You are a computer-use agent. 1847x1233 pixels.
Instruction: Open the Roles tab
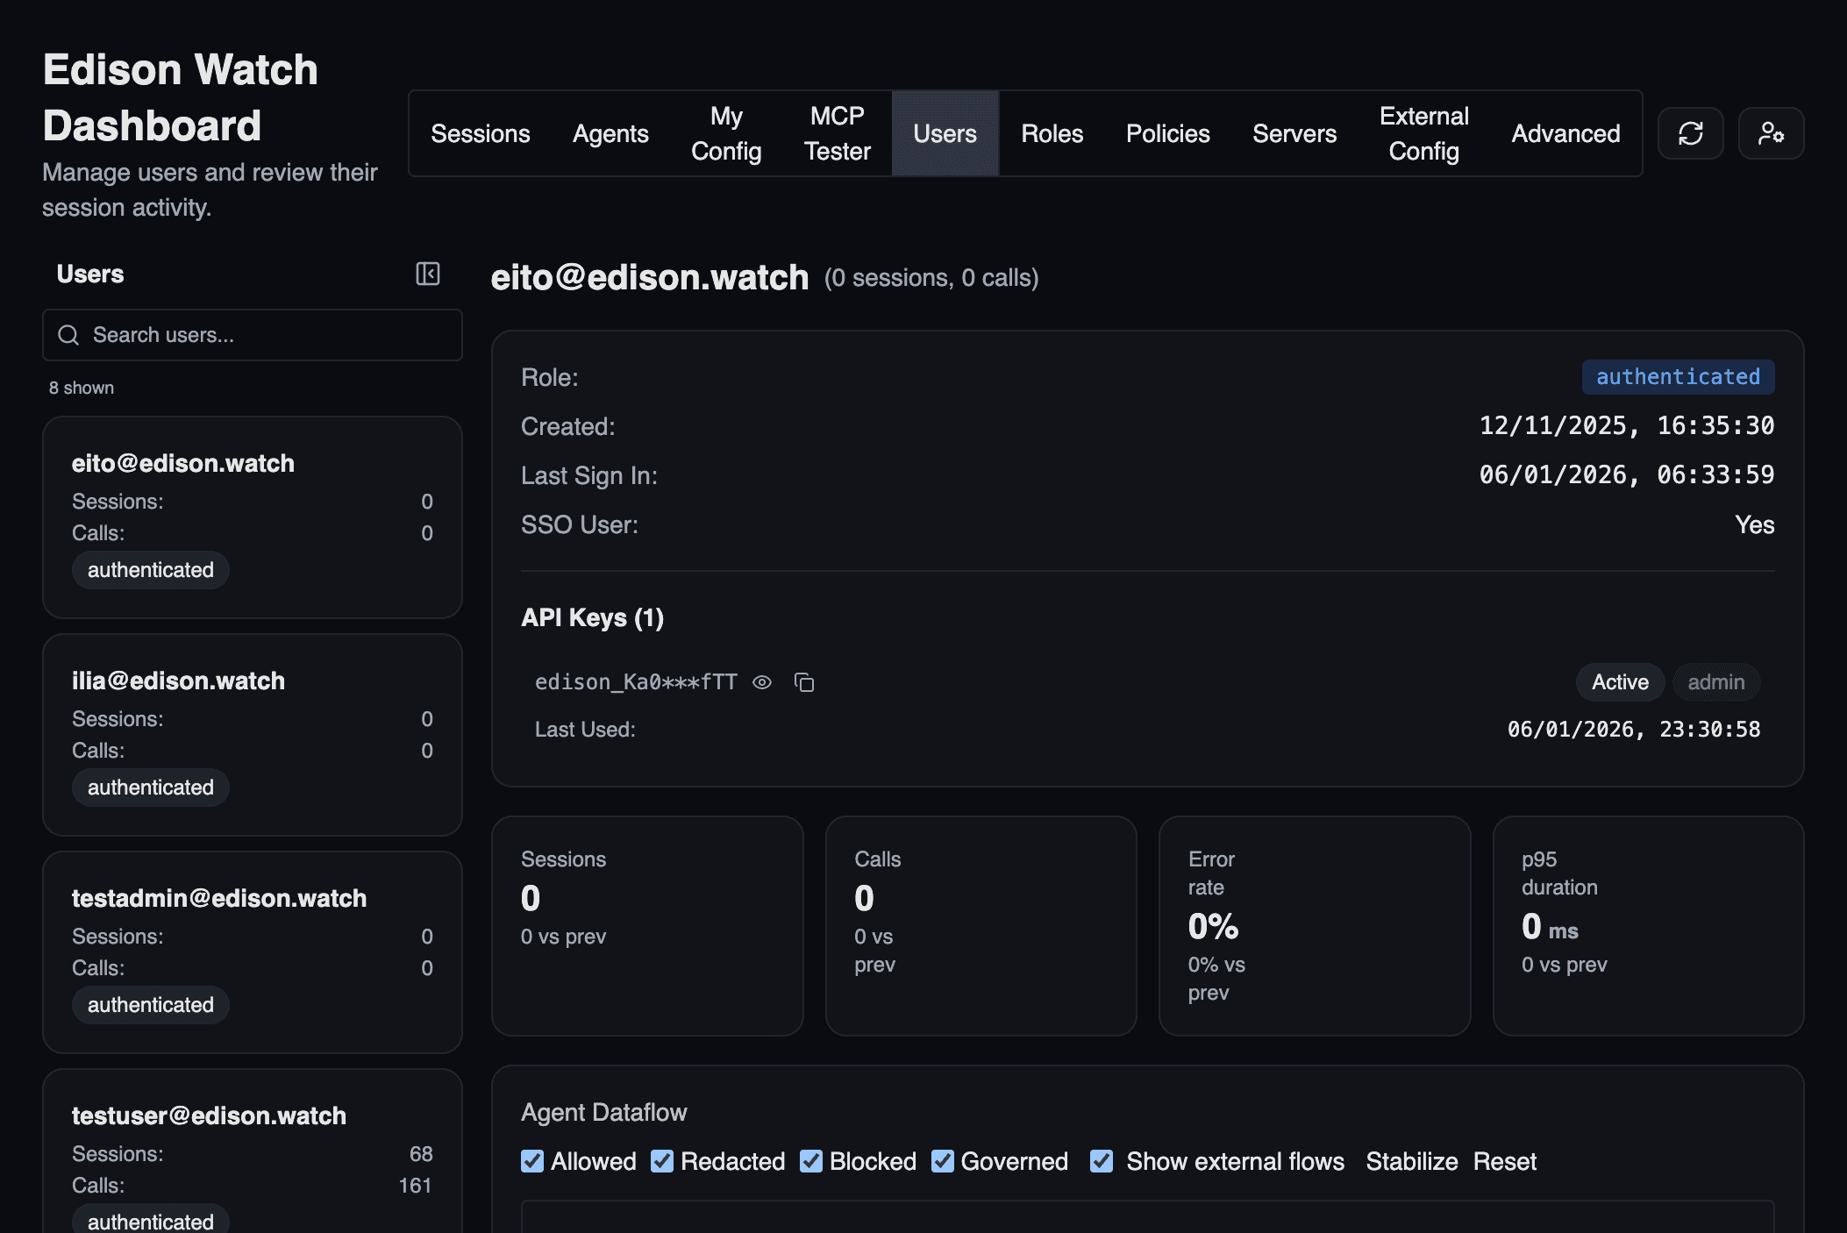tap(1052, 133)
